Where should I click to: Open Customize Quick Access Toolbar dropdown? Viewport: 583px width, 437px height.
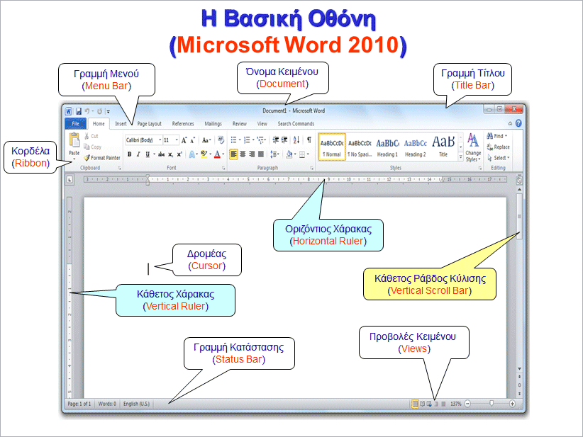click(x=108, y=111)
